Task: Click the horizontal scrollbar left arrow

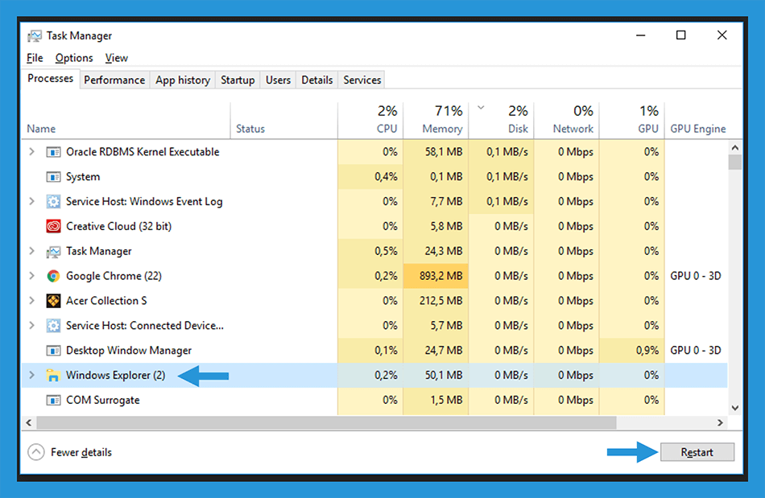Action: coord(29,422)
